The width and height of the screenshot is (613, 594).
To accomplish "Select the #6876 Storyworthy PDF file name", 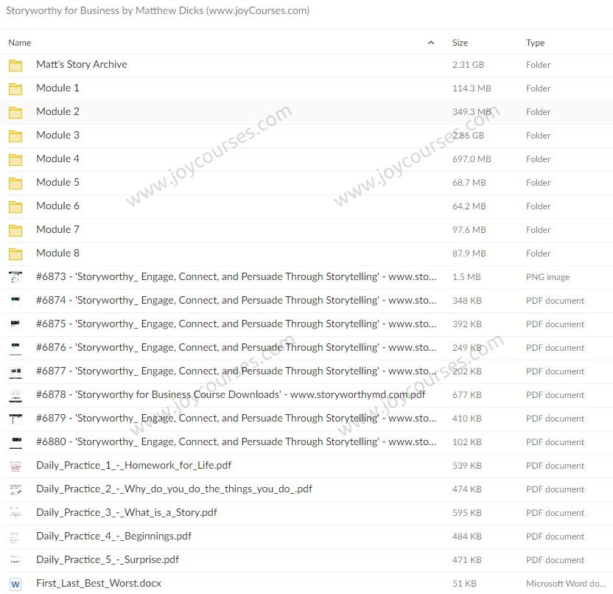I will [236, 347].
